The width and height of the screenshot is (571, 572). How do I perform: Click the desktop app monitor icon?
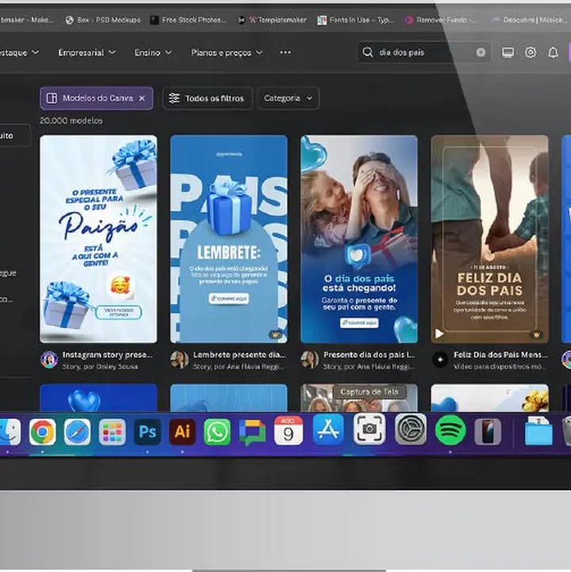coord(508,52)
